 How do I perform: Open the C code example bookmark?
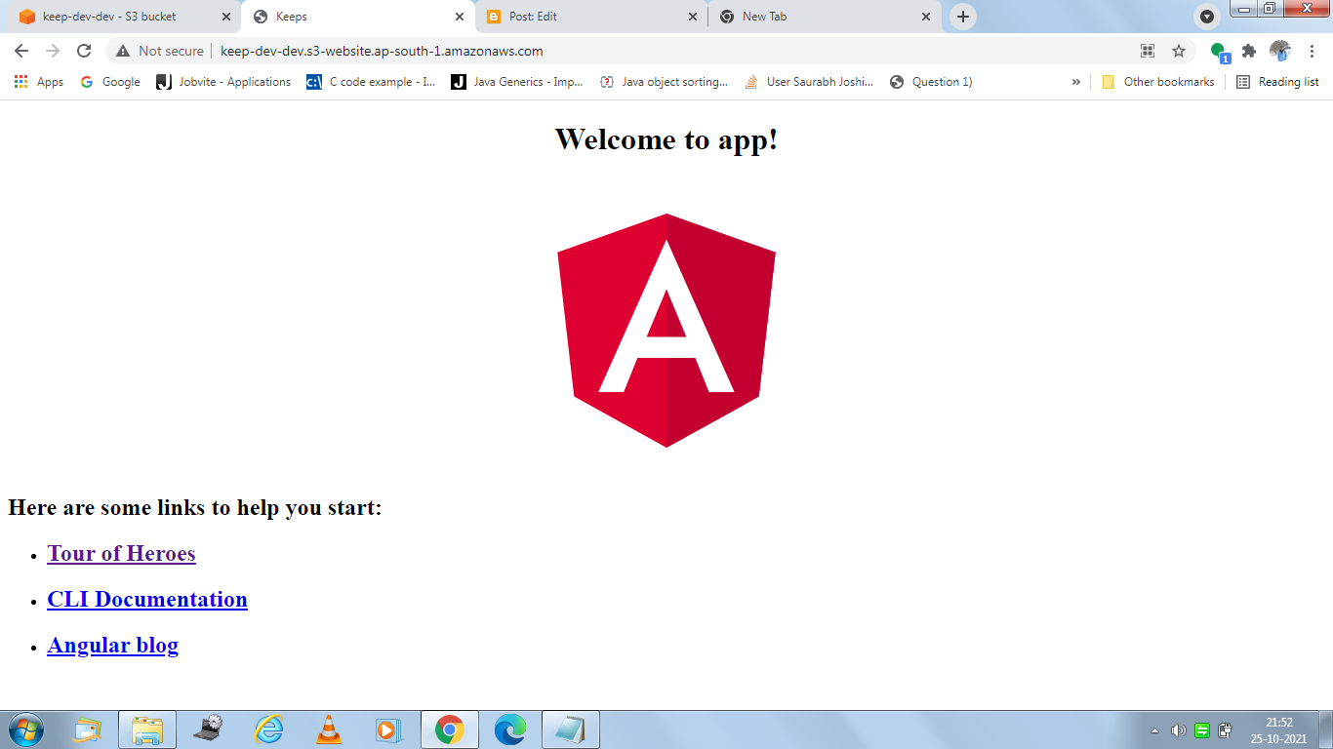click(371, 82)
